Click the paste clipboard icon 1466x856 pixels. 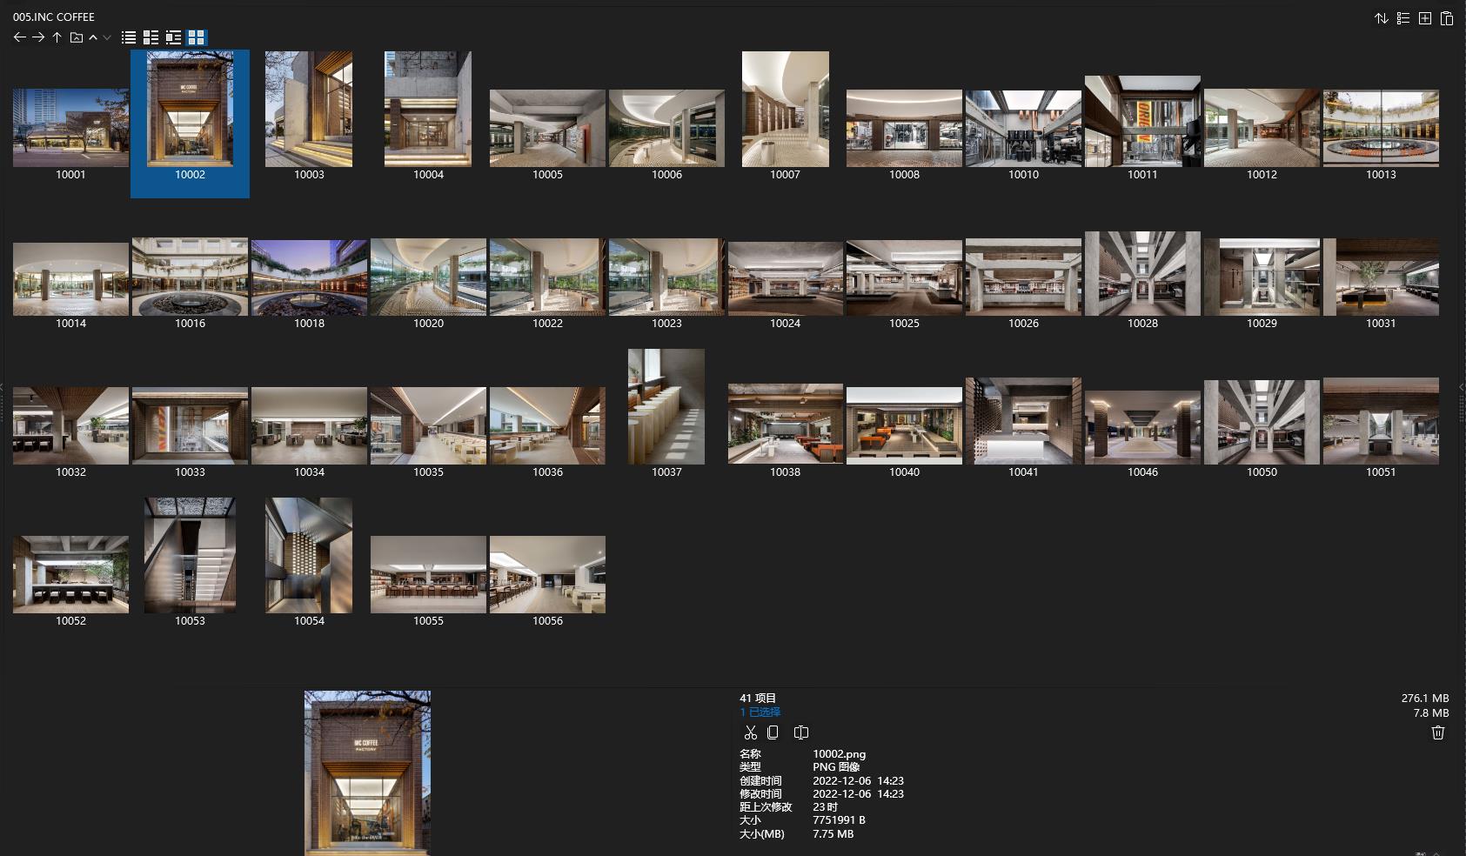tap(1446, 18)
